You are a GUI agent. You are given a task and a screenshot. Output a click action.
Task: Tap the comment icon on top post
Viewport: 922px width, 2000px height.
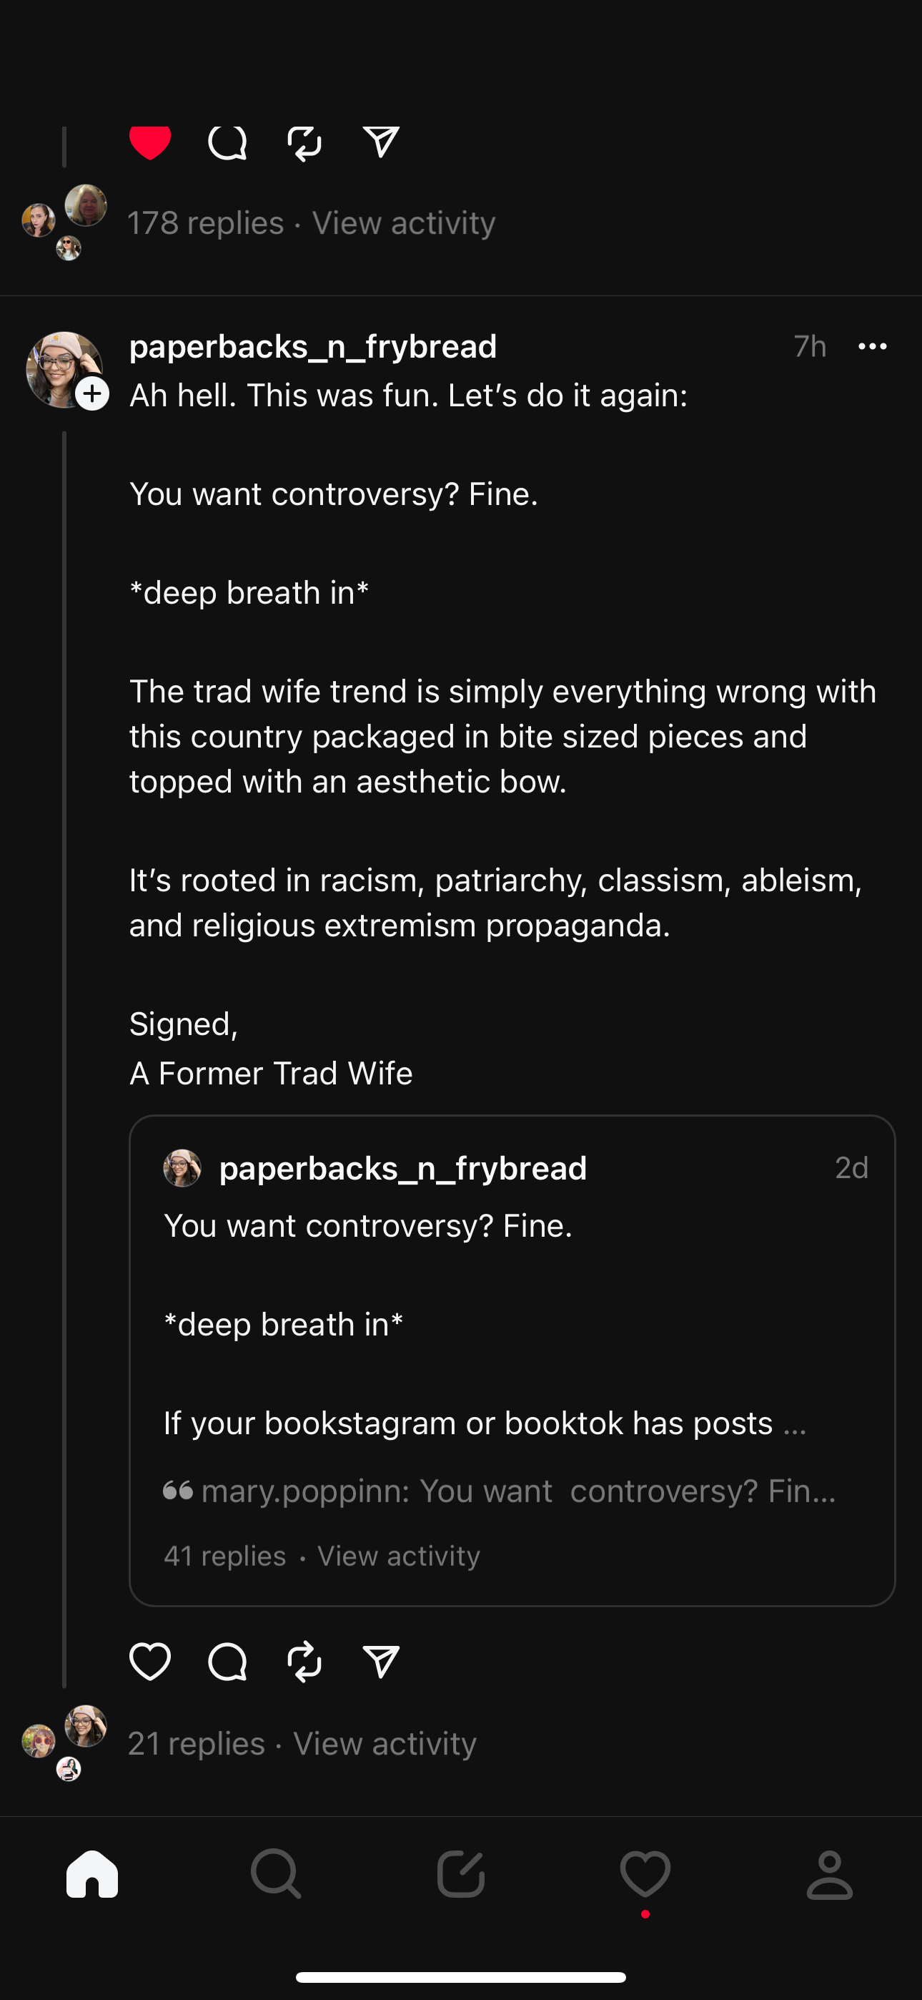point(227,142)
